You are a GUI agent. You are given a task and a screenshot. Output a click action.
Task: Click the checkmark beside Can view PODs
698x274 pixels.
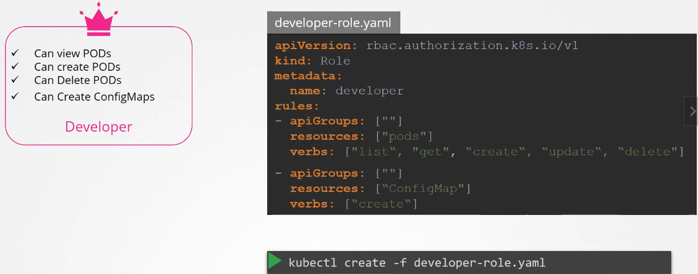tap(15, 53)
